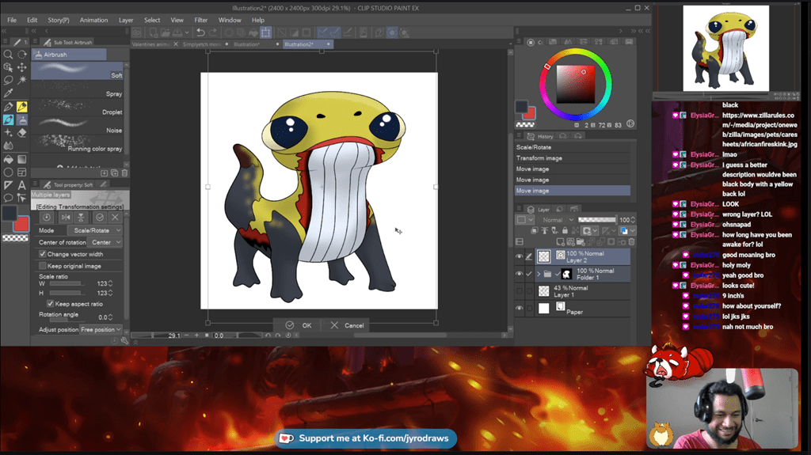Hide the Paper layer eye icon
The image size is (811, 455).
point(520,308)
